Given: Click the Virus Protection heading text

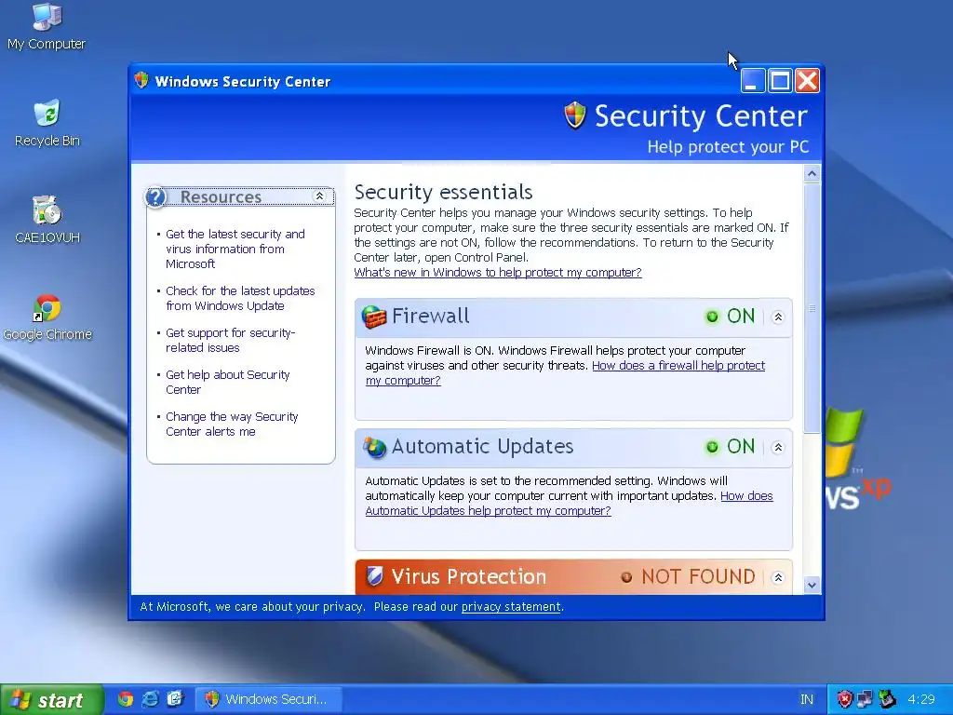Looking at the screenshot, I should pos(469,576).
